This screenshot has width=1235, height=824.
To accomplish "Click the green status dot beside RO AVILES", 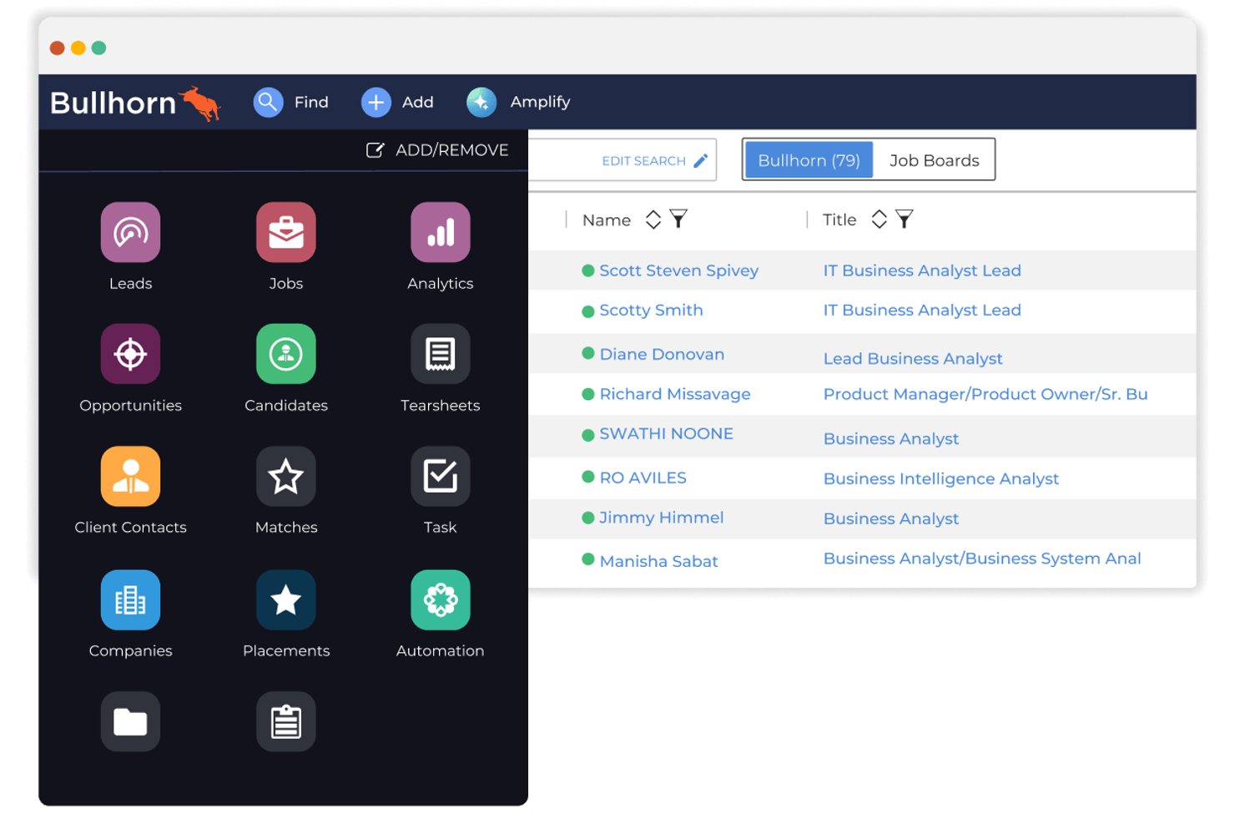I will (x=588, y=477).
